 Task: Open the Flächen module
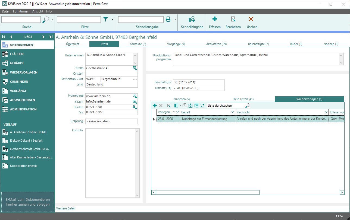[27, 54]
